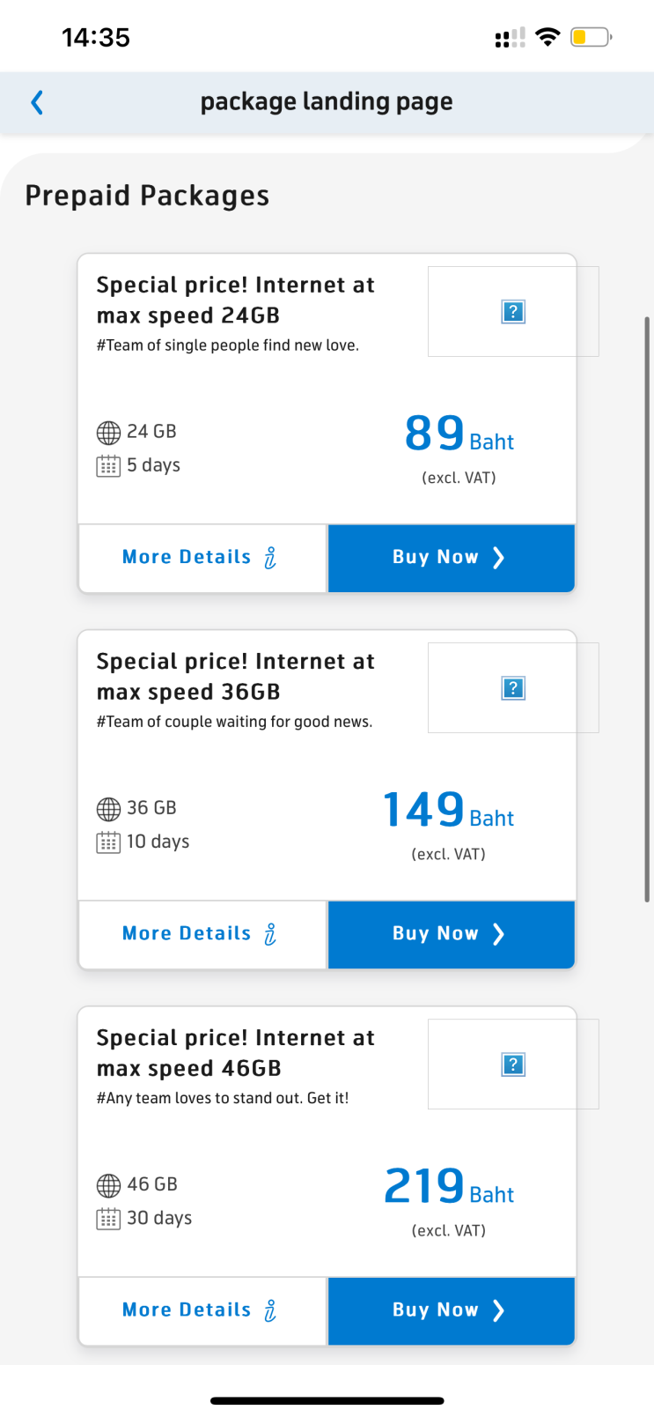Tap the globe icon beside 24 GB

(108, 433)
